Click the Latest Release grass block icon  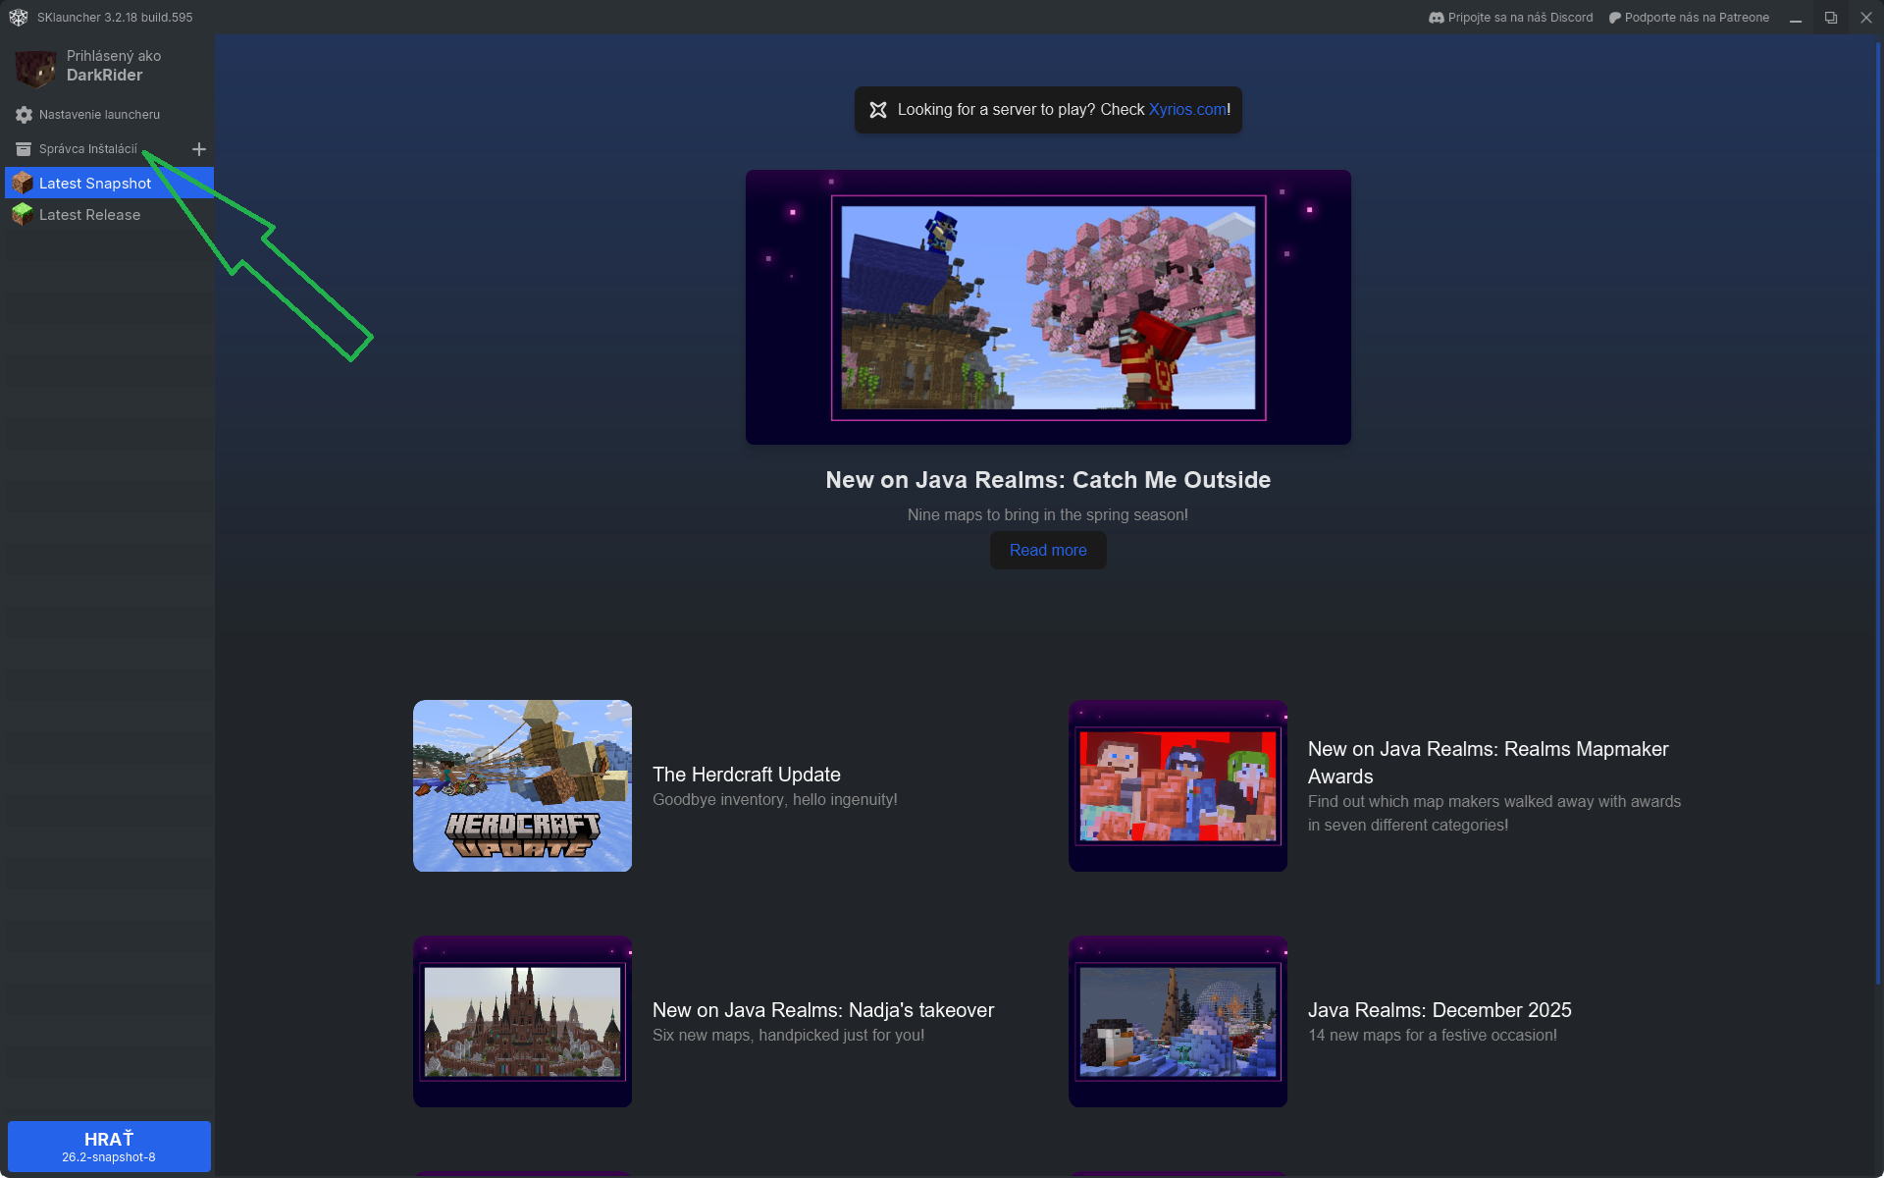23,215
